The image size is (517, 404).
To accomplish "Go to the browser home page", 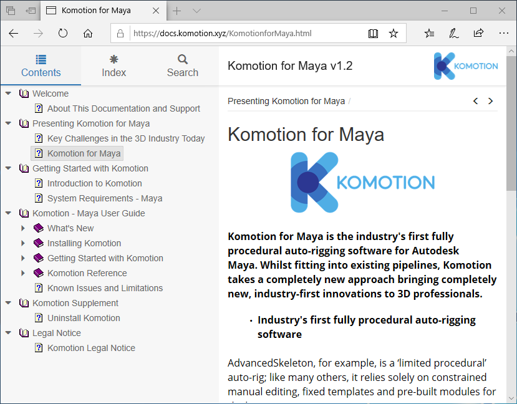I will click(88, 33).
